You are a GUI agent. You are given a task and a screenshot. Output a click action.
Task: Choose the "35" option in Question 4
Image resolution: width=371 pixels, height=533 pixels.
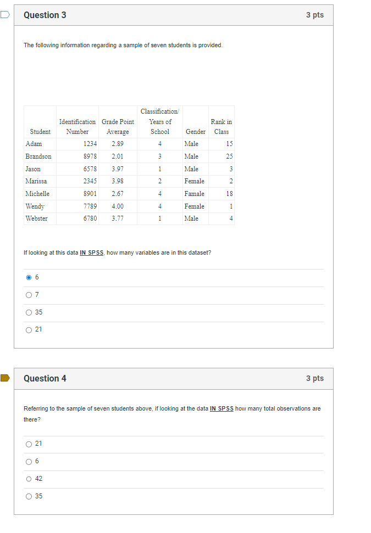(x=29, y=496)
